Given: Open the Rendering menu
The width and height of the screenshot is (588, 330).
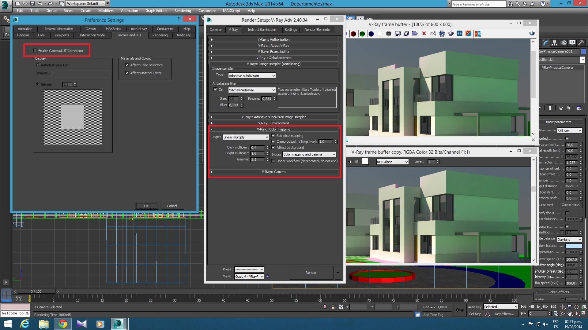Looking at the screenshot, I should pyautogui.click(x=183, y=11).
